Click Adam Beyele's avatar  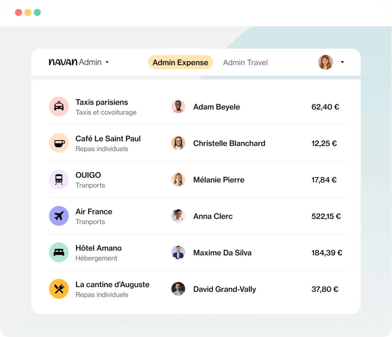tap(178, 106)
